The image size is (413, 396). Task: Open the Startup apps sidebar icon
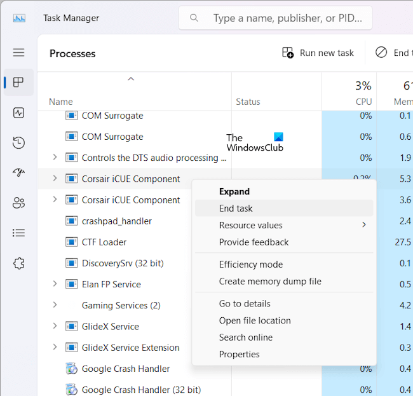pyautogui.click(x=18, y=172)
